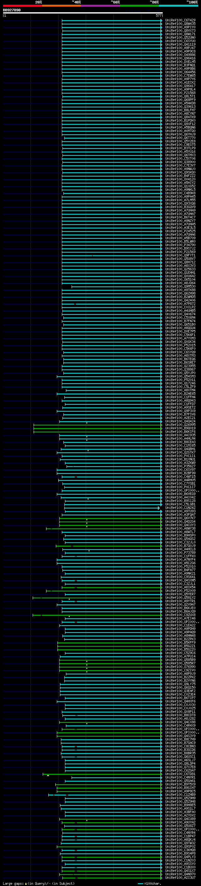The height and width of the screenshot is (886, 201).
Task: Select the UniRef100_Q96416 label
Action: click(180, 58)
